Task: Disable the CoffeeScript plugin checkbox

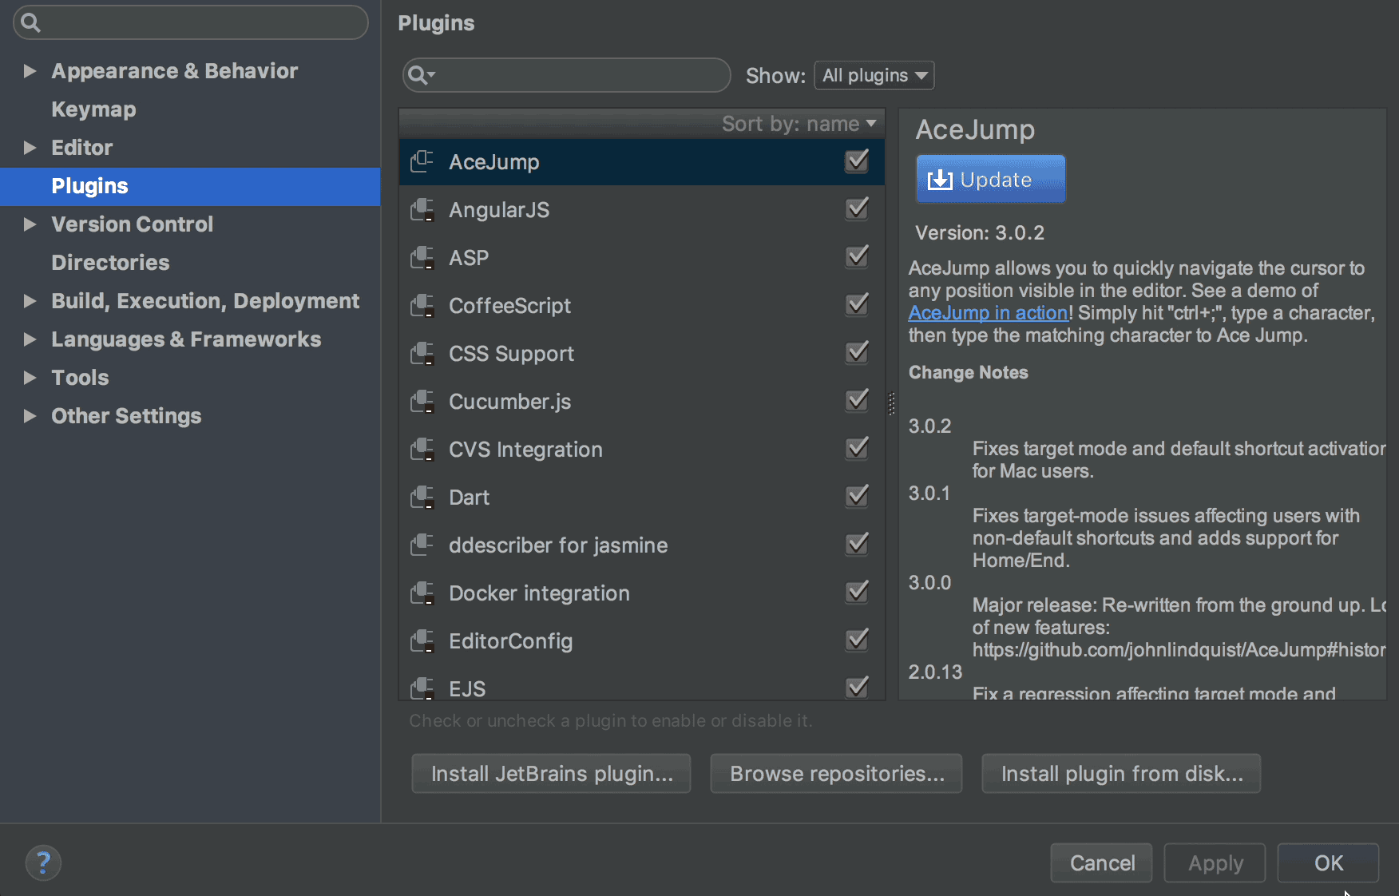Action: coord(855,304)
